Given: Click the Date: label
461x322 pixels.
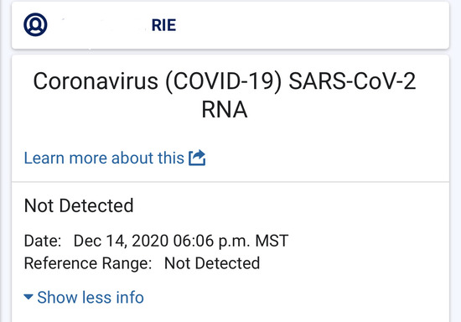Looking at the screenshot, I should 43,241.
